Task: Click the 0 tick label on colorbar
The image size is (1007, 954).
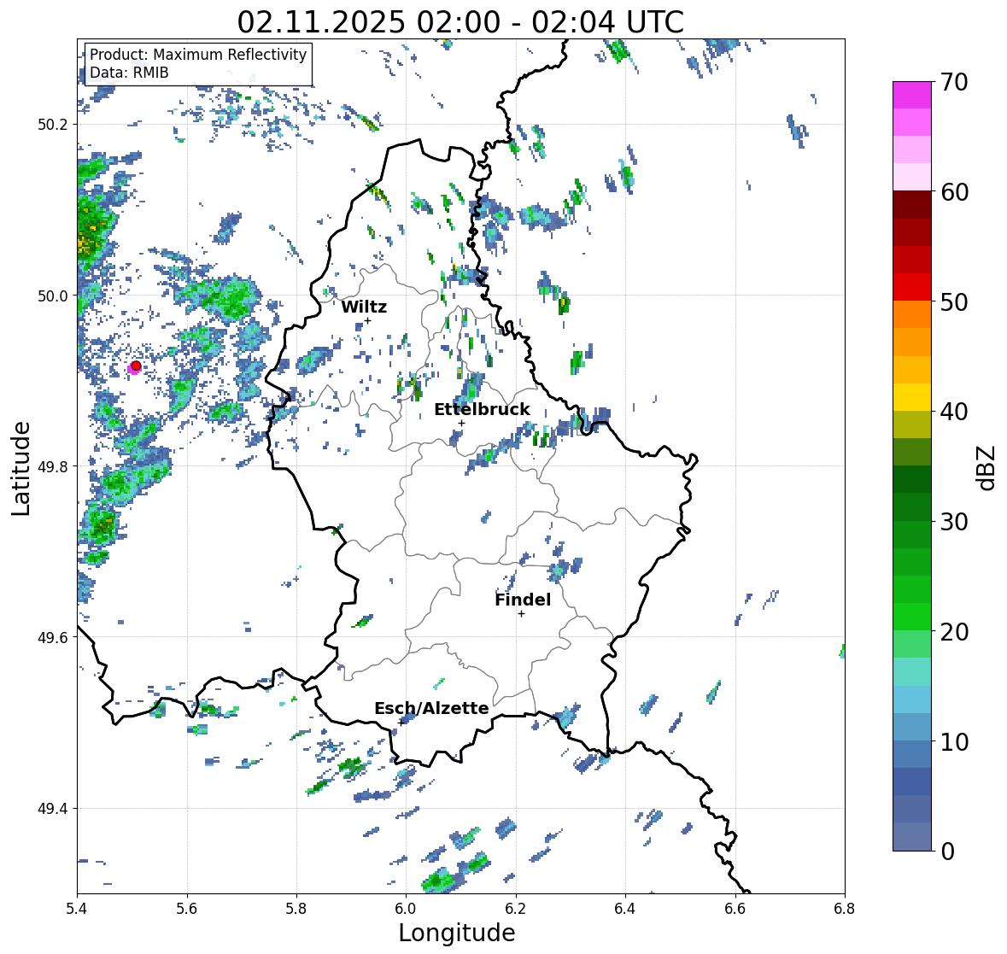Action: click(947, 852)
